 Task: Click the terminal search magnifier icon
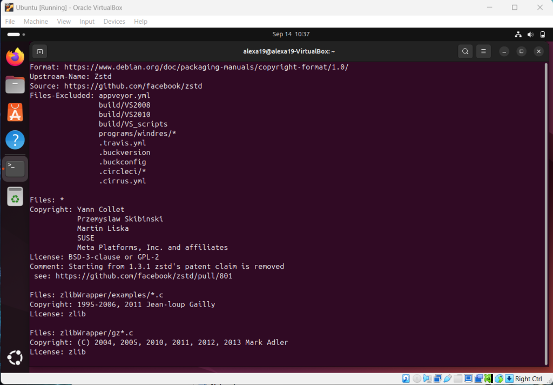tap(465, 51)
